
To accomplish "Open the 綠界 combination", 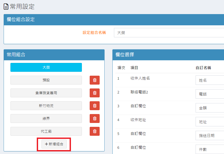I will (46, 119).
